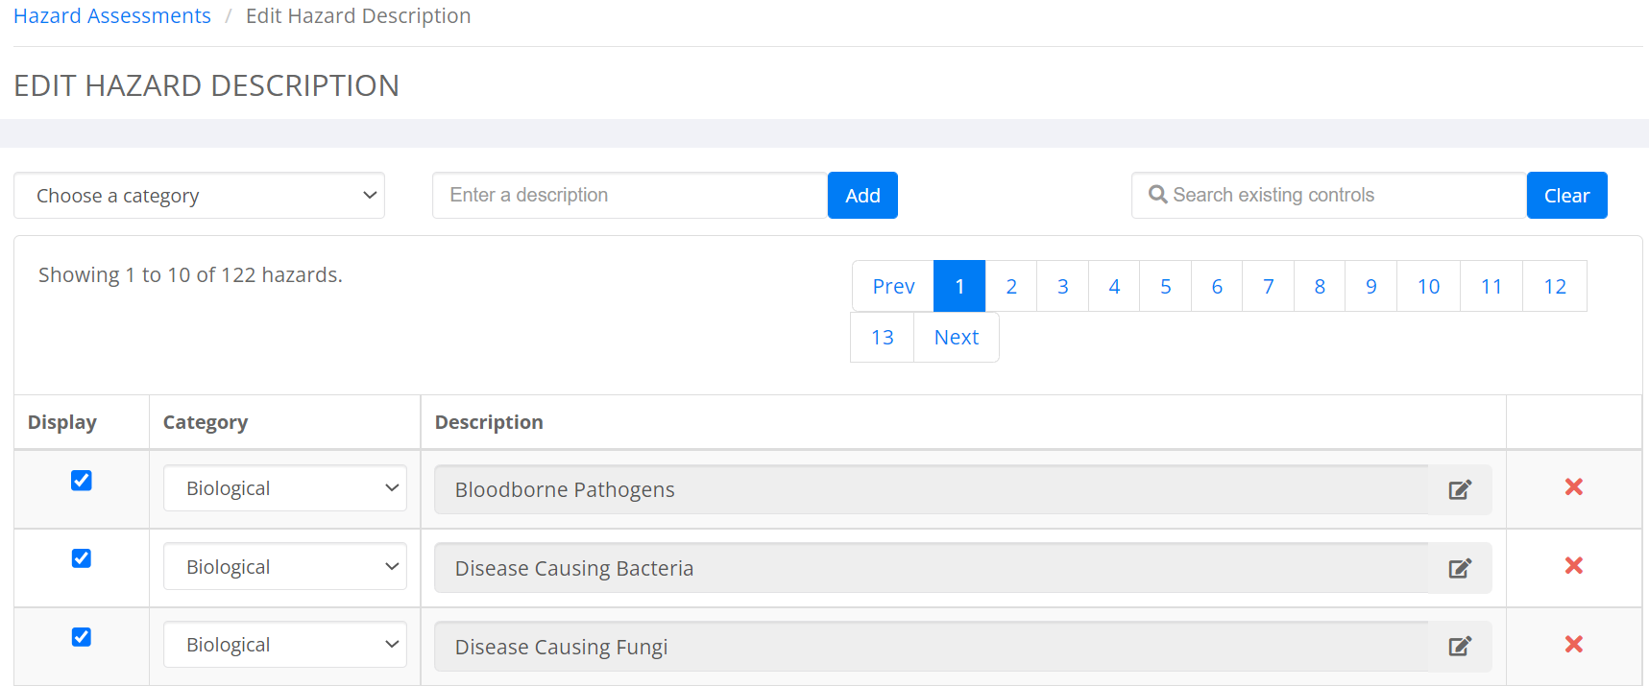
Task: Open category dropdown for Disease Causing Bacteria
Action: click(285, 567)
